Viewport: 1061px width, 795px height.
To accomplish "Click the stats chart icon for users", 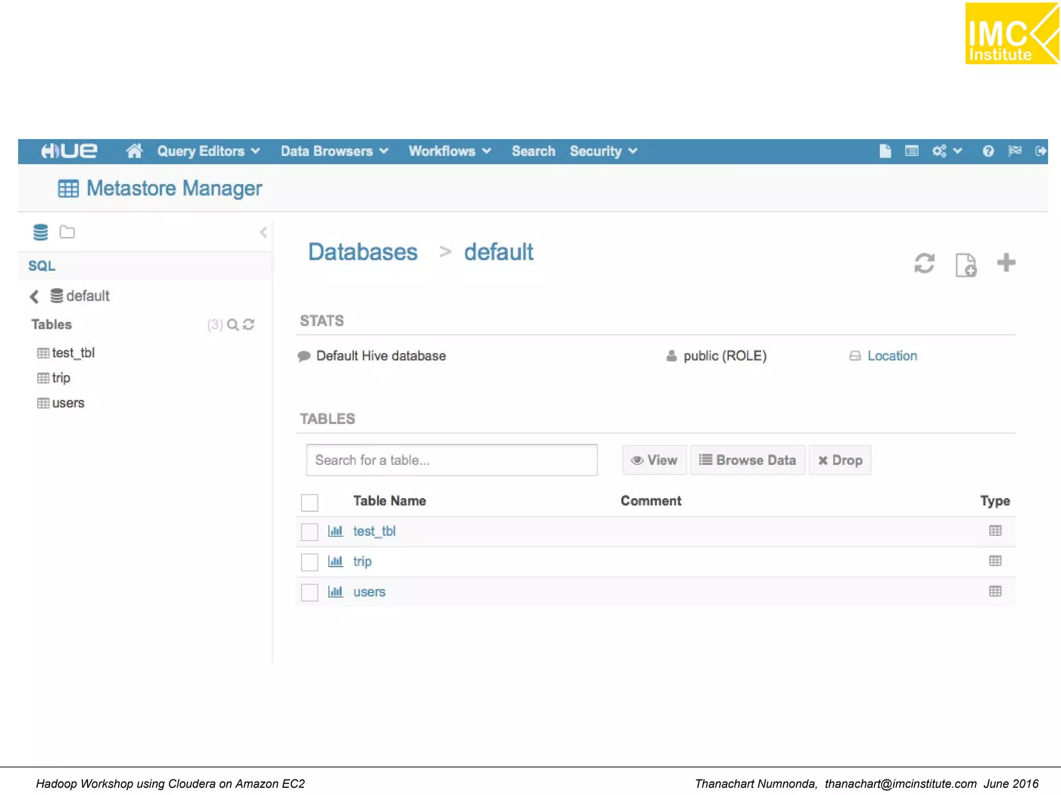I will (336, 592).
